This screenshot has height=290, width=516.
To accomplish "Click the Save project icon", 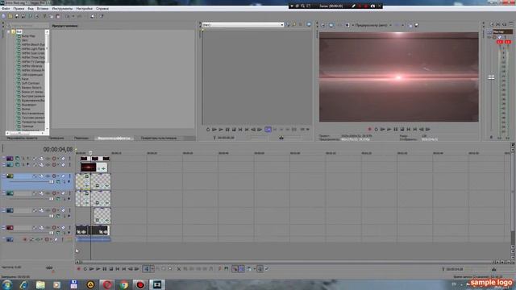I will click(x=17, y=16).
